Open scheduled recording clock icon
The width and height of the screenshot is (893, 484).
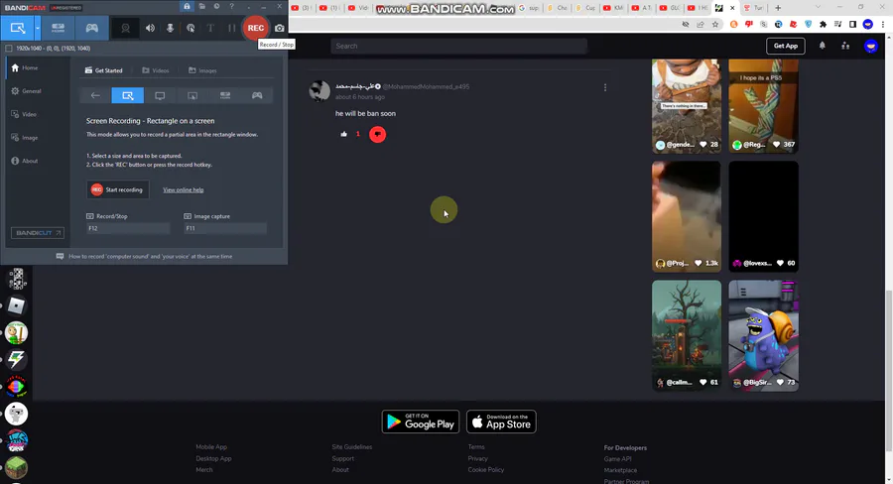coord(216,6)
